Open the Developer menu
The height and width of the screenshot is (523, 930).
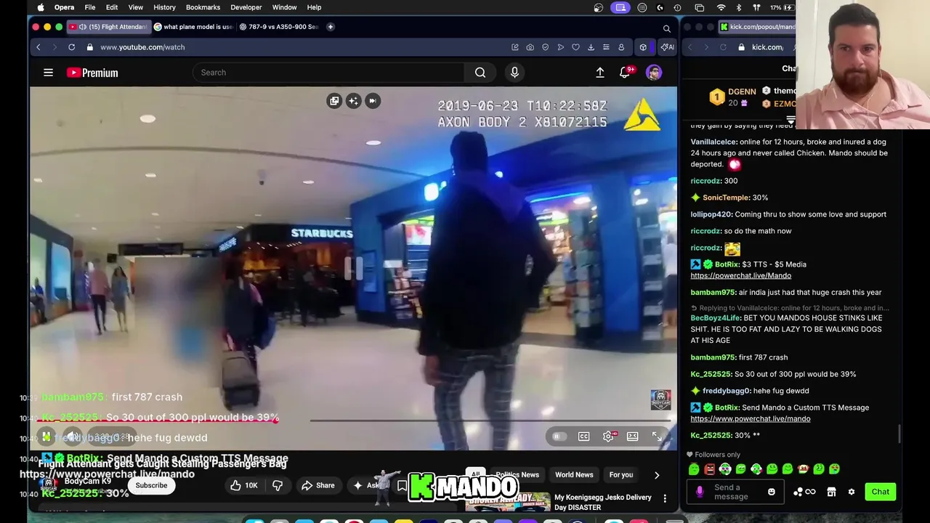[246, 7]
